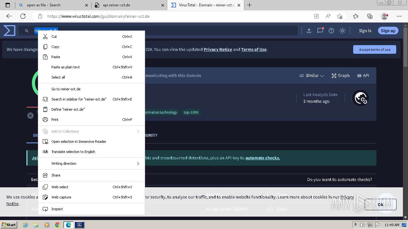Screen dimensions: 408x229
Task: Choose Copy from the context menu
Action: [91, 47]
